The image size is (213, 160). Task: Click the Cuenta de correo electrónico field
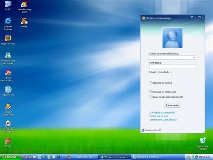click(x=172, y=58)
